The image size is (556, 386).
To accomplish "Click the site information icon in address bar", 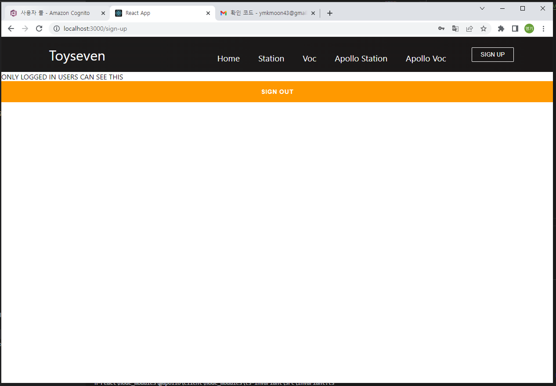I will point(57,29).
